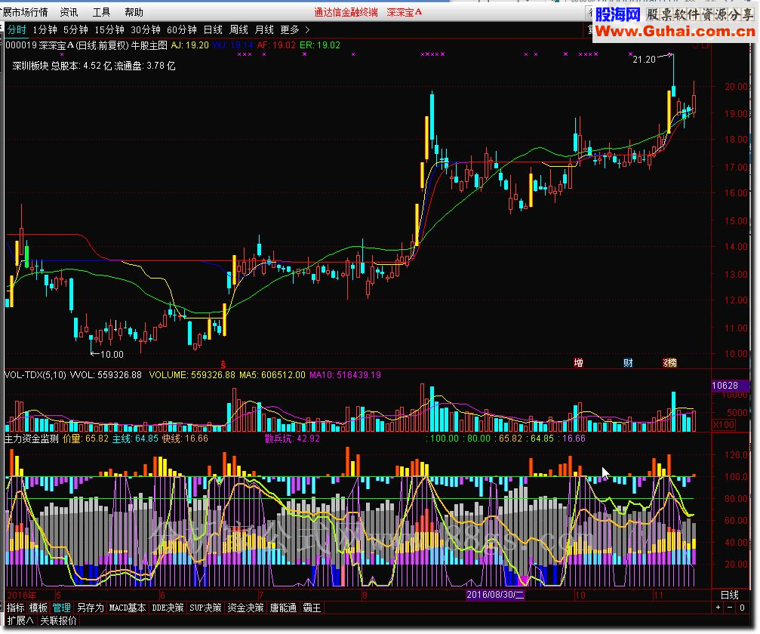The image size is (760, 634).
Task: Click the MA10: 516439.19 value
Action: pos(345,374)
